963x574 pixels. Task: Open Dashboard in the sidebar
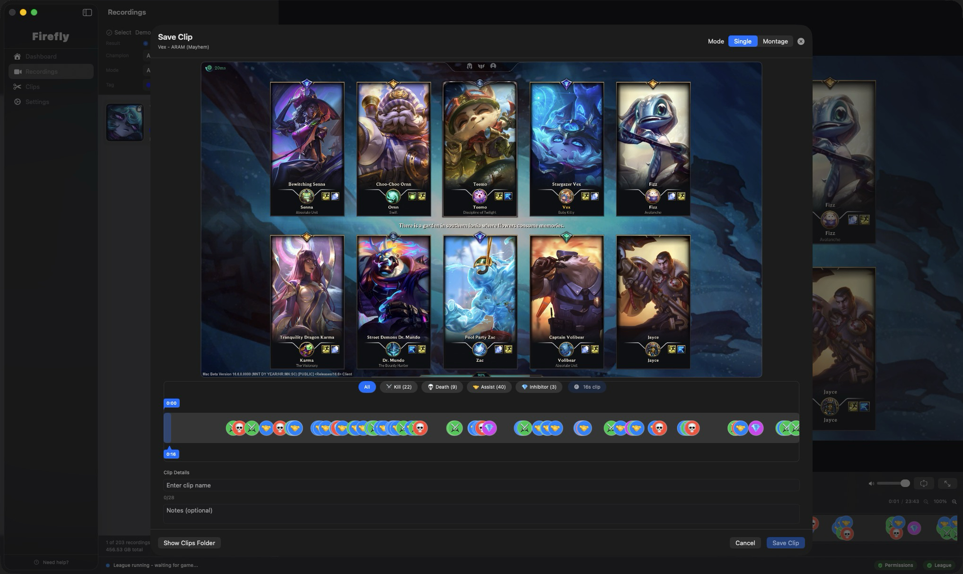pyautogui.click(x=51, y=56)
